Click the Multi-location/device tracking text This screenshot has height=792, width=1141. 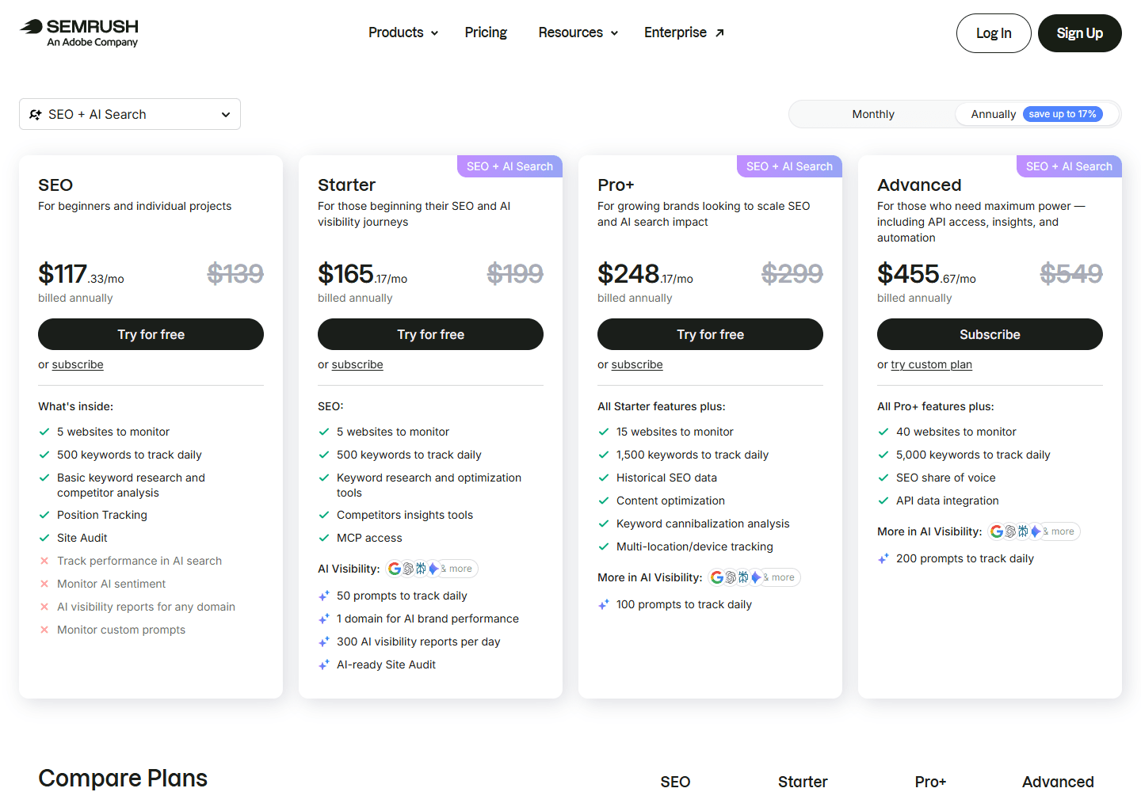[x=695, y=546]
